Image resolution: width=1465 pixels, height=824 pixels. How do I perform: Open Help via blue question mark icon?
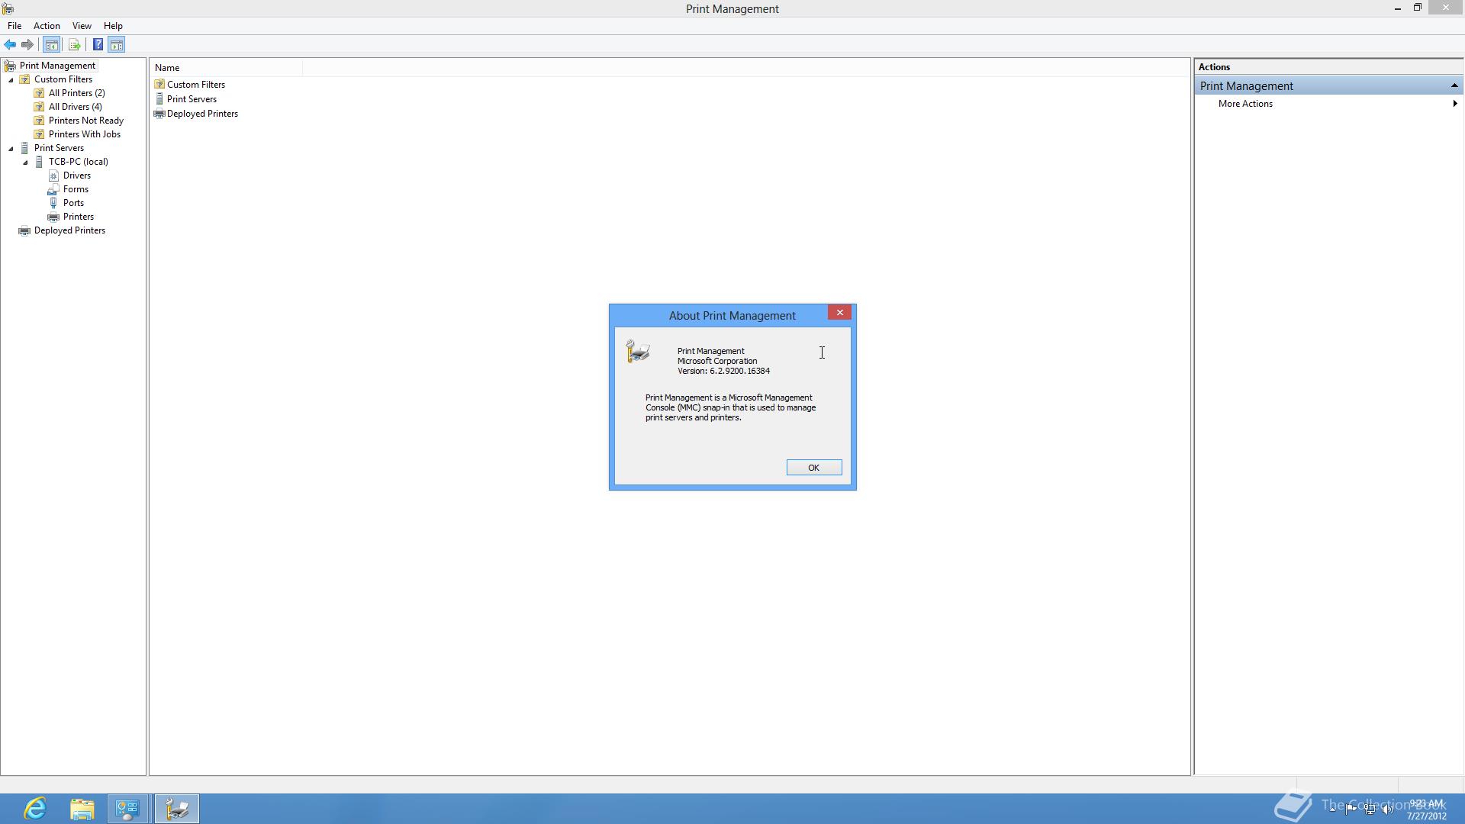[98, 45]
